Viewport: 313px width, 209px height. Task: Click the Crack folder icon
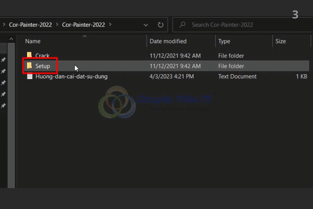[30, 55]
